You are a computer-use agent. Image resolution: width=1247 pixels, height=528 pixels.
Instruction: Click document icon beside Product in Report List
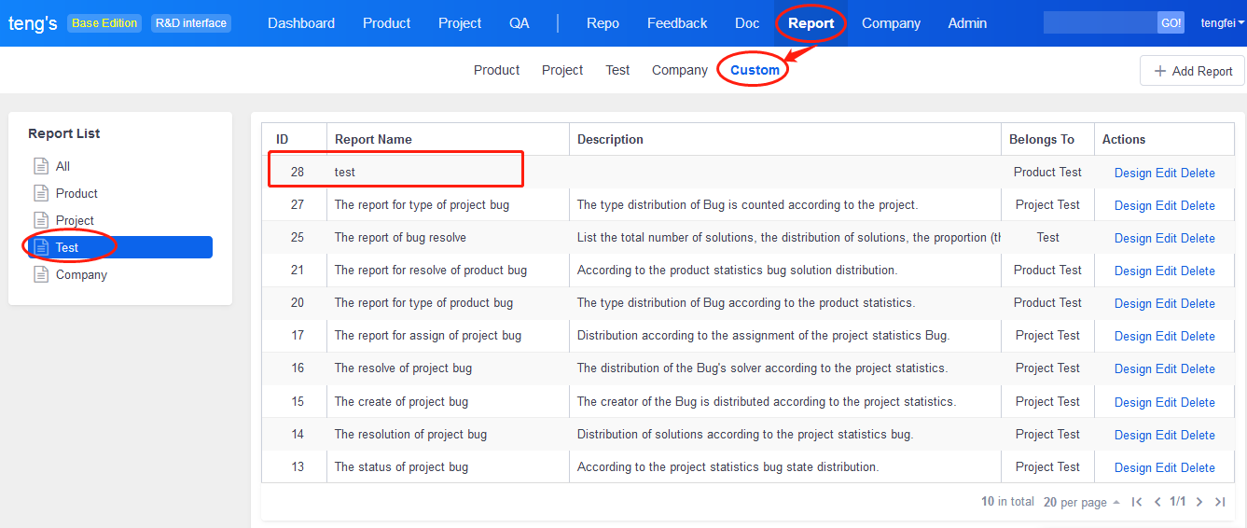tap(40, 193)
